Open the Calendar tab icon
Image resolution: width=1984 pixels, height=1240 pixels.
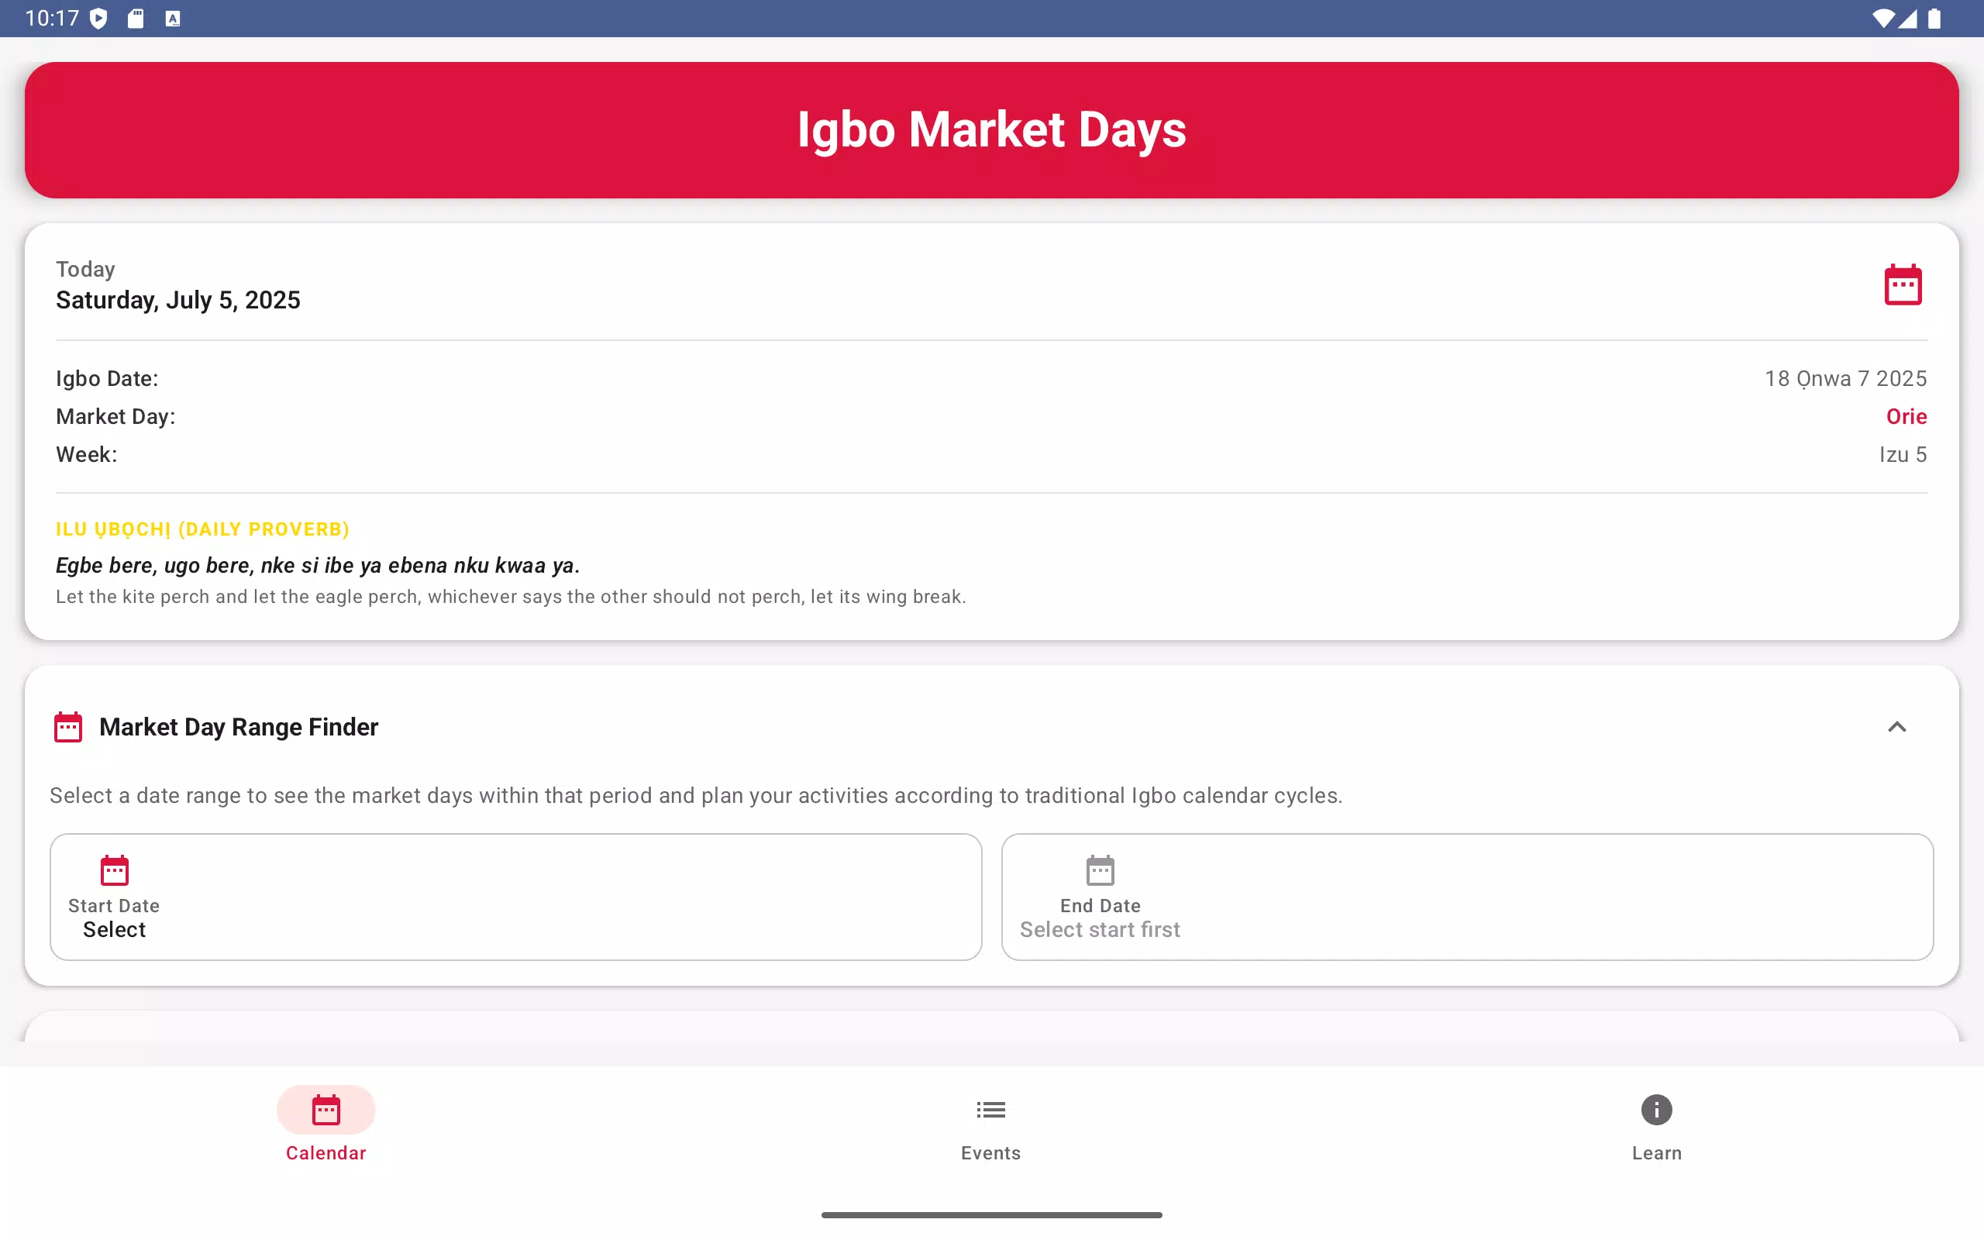coord(326,1110)
